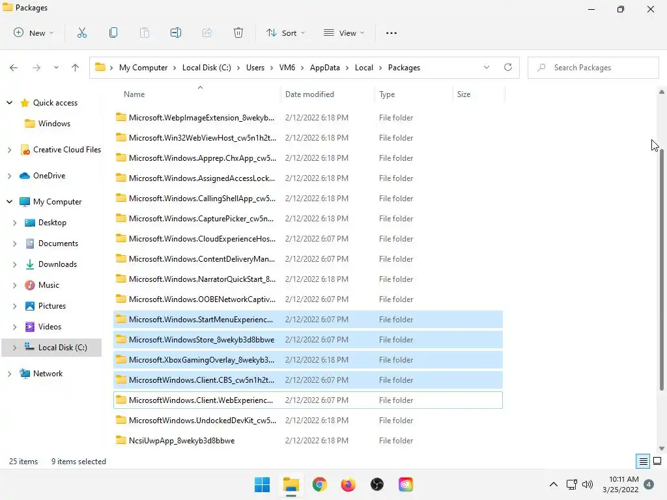Viewport: 667px width, 500px height.
Task: Select Downloads in navigation pane
Action: [x=57, y=264]
